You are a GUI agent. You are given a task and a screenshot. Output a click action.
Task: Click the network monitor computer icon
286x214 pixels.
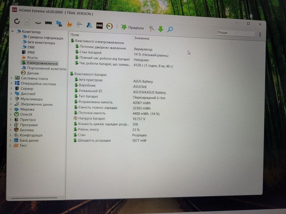59,24
